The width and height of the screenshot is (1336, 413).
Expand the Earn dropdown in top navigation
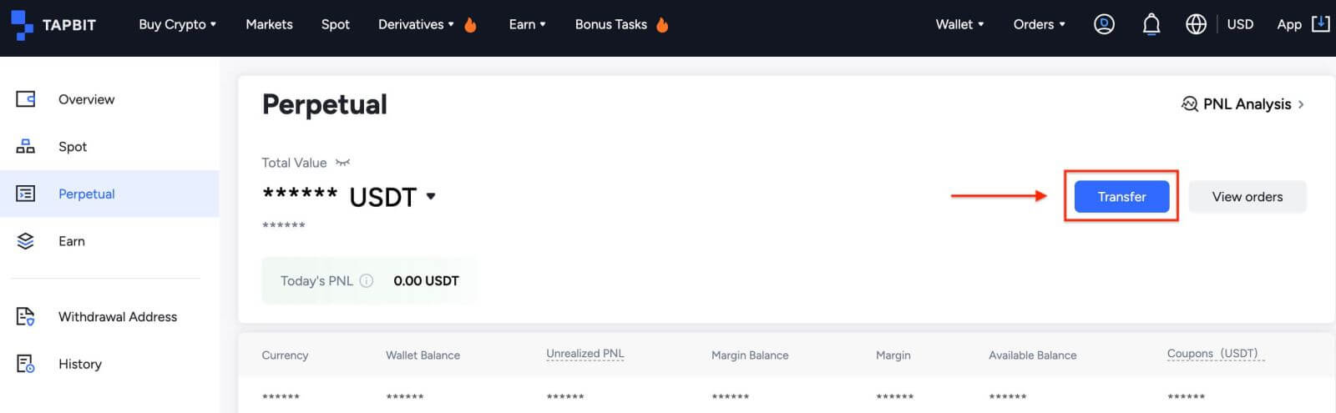(527, 25)
